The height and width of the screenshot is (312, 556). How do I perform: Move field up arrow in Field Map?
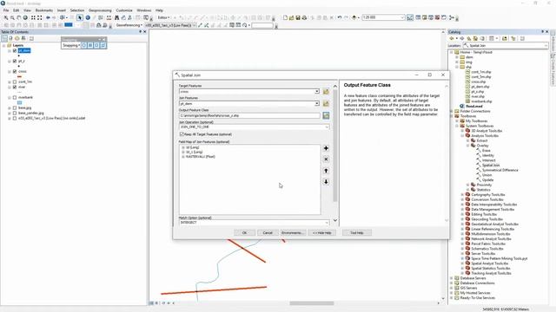coord(326,171)
